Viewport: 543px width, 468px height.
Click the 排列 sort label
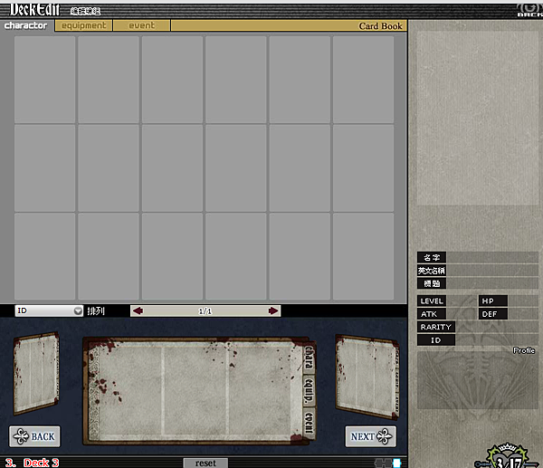click(x=96, y=311)
